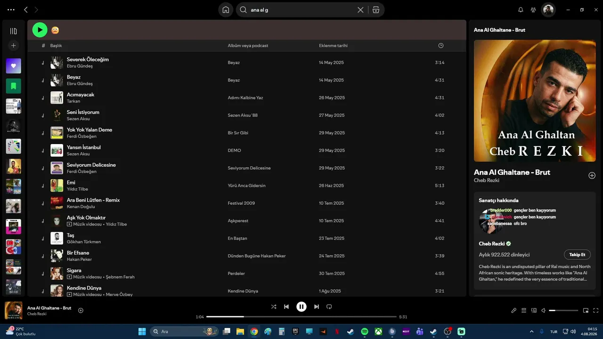Screen dimensions: 603x339
Task: Open artist Hakan Peker
Action: pos(79,259)
